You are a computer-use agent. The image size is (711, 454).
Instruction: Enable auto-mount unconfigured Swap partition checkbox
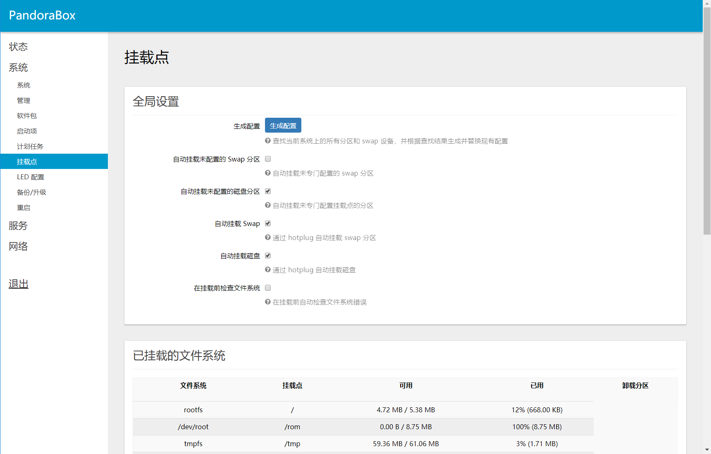pyautogui.click(x=268, y=159)
